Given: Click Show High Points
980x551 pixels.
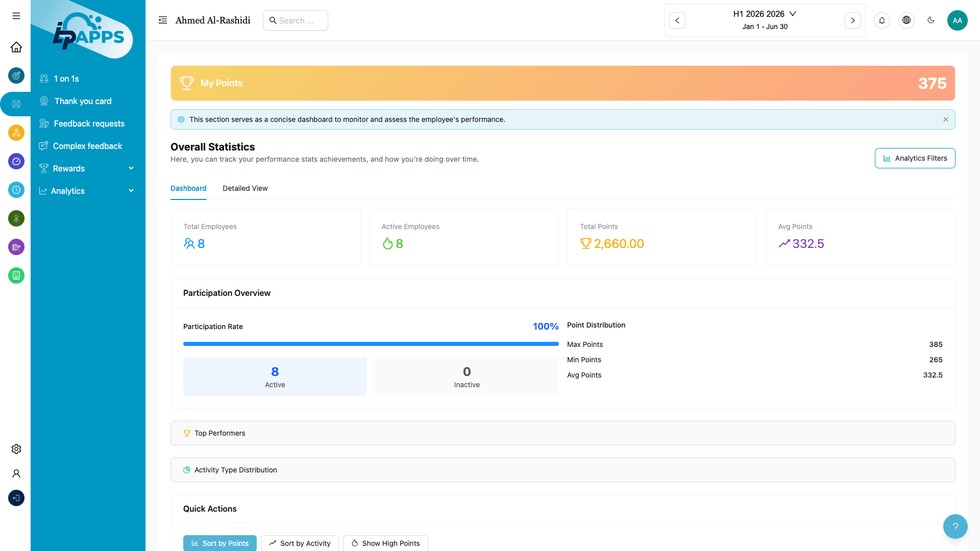Looking at the screenshot, I should tap(385, 543).
